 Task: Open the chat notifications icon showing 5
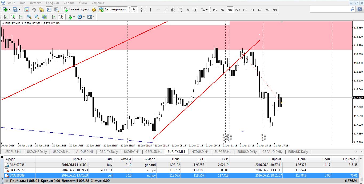(359, 9)
